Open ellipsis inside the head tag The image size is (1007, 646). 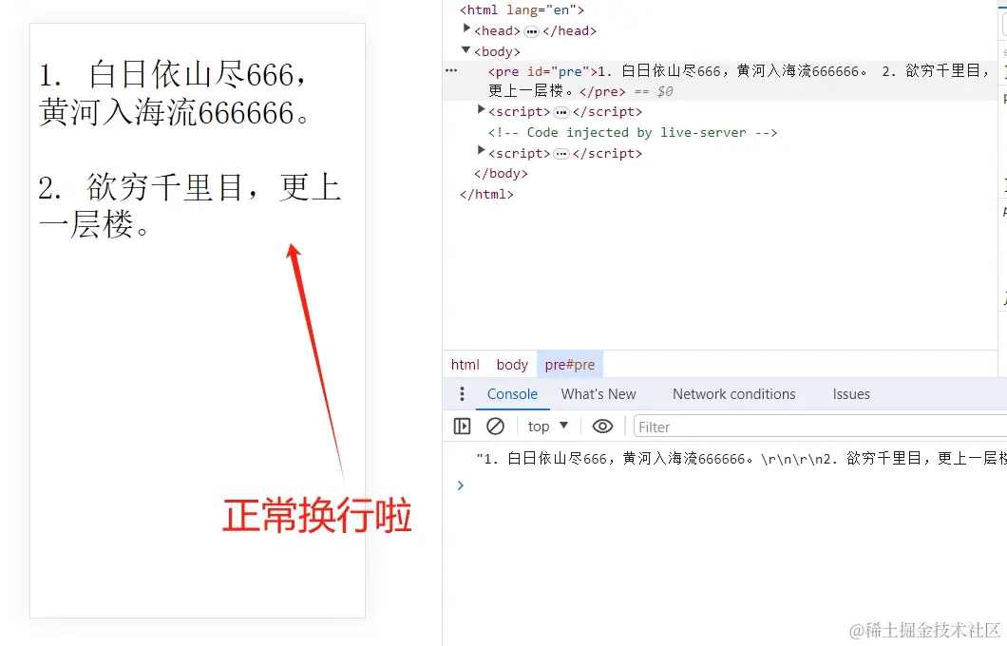(x=531, y=31)
